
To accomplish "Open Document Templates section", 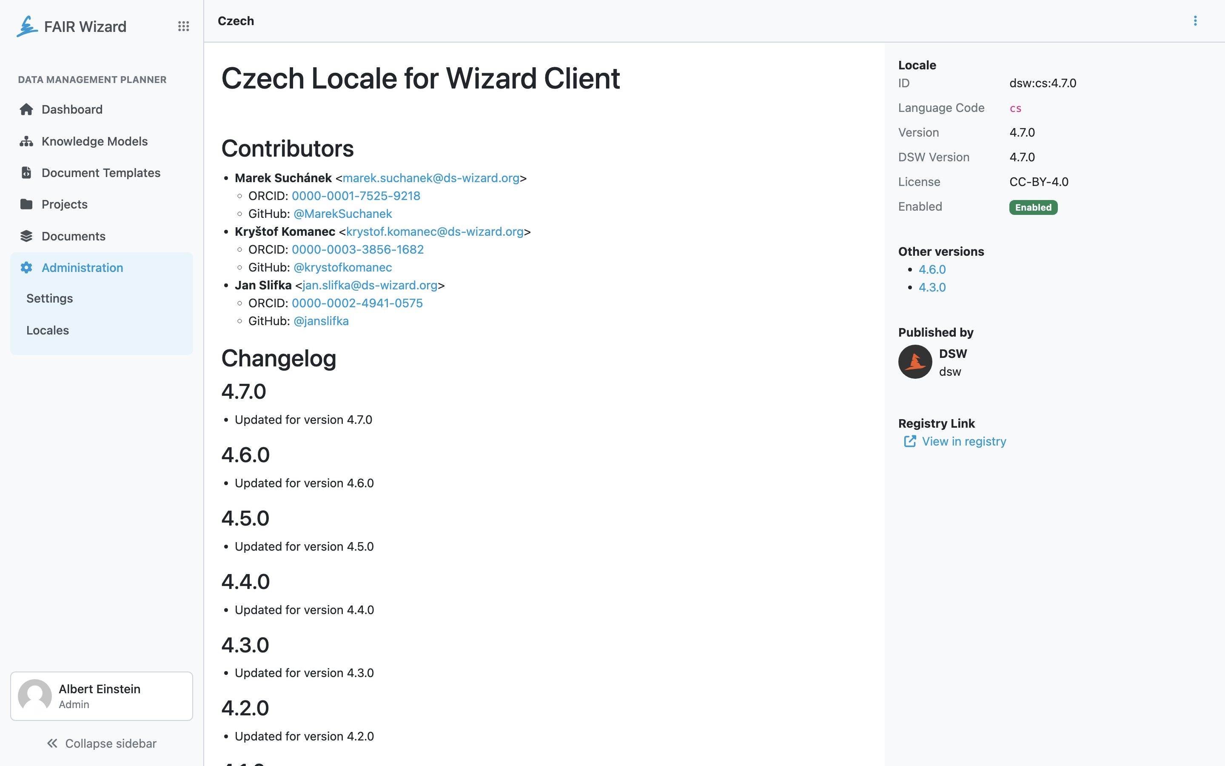I will click(x=101, y=173).
